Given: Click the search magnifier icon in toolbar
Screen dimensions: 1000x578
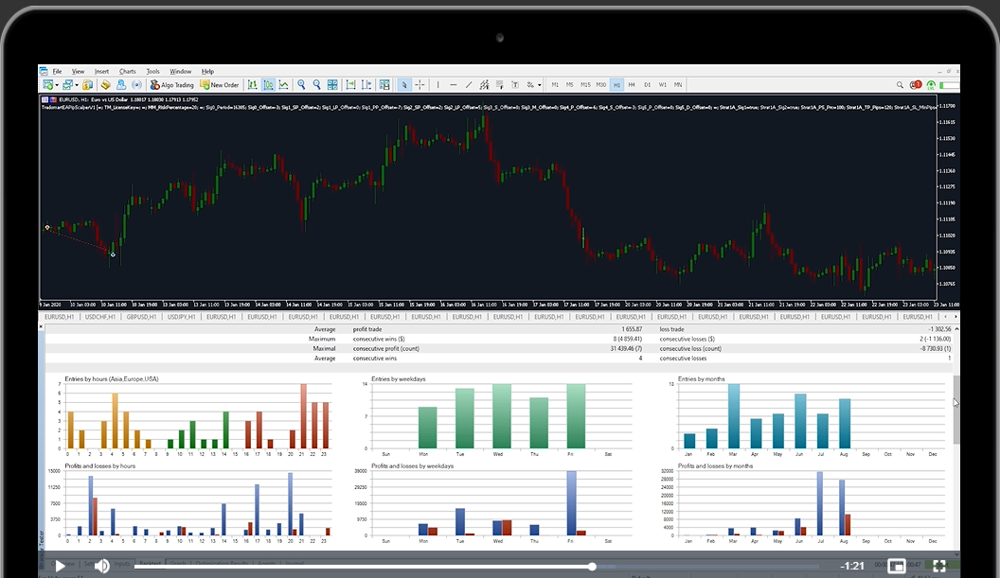Looking at the screenshot, I should pos(900,84).
